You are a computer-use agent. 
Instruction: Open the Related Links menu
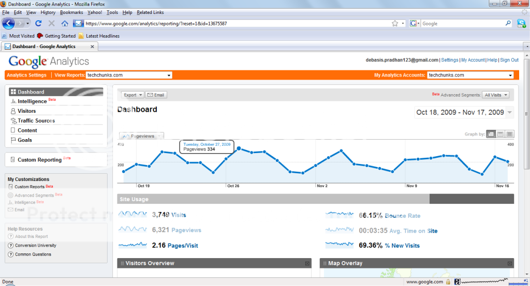pyautogui.click(x=150, y=12)
